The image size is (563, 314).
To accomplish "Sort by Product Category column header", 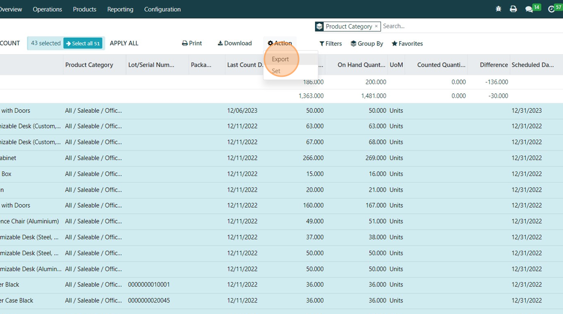I will tap(89, 65).
